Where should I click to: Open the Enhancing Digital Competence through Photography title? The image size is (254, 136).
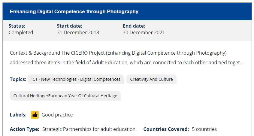point(74,12)
